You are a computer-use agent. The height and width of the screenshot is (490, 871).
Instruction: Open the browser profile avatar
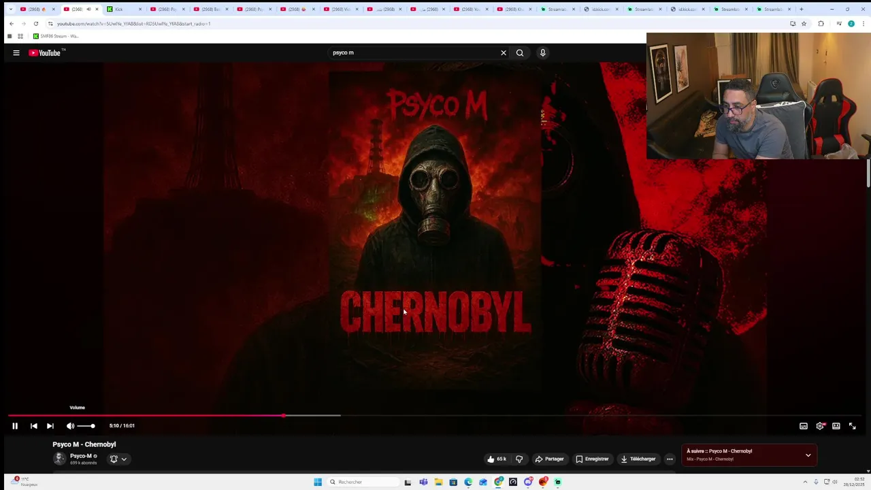tap(851, 24)
